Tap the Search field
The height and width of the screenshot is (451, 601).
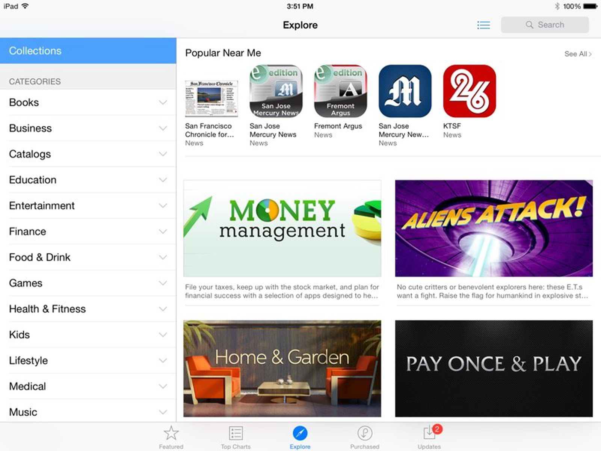pyautogui.click(x=545, y=25)
